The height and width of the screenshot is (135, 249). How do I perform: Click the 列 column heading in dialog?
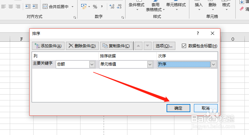coord(36,56)
